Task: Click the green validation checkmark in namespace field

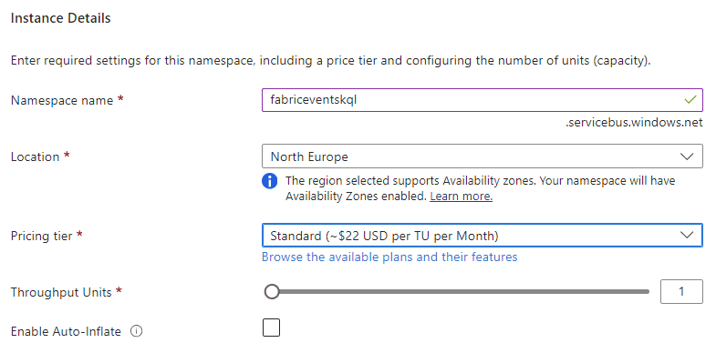Action: 690,99
